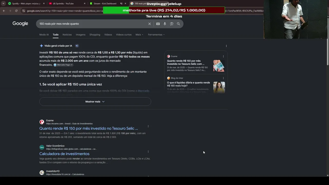This screenshot has height=185, width=329.
Task: Switch to Modo IA results
Action: pos(44,35)
